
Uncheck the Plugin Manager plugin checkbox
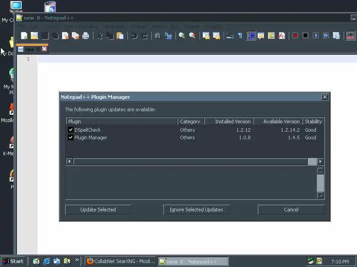pos(71,138)
